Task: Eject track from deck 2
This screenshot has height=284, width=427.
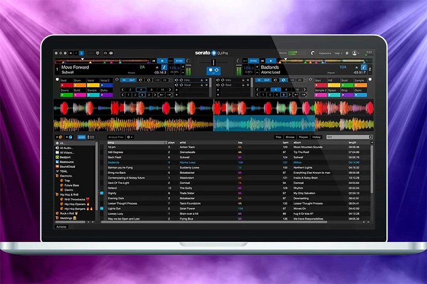Action: click(357, 67)
